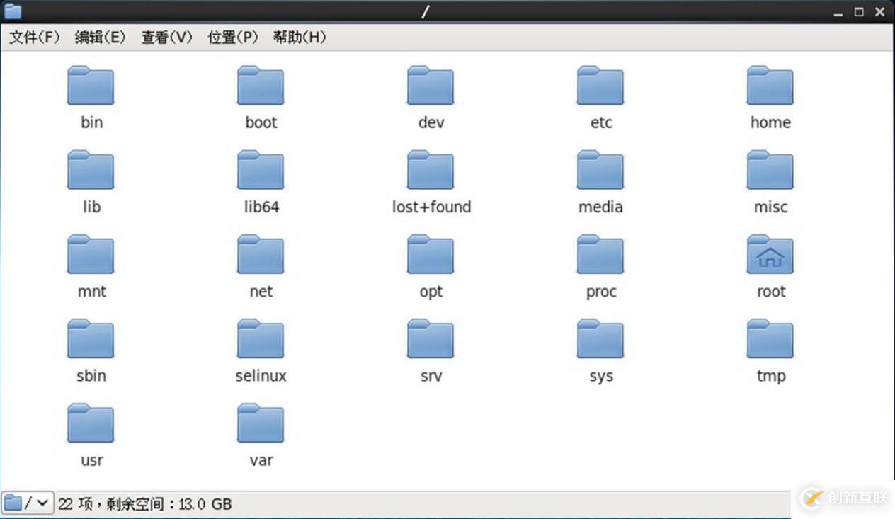Select the proc folder
The image size is (895, 519).
tap(600, 254)
